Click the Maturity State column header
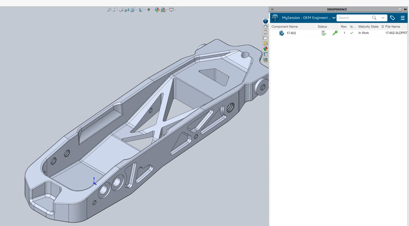The height and width of the screenshot is (226, 409). click(368, 26)
